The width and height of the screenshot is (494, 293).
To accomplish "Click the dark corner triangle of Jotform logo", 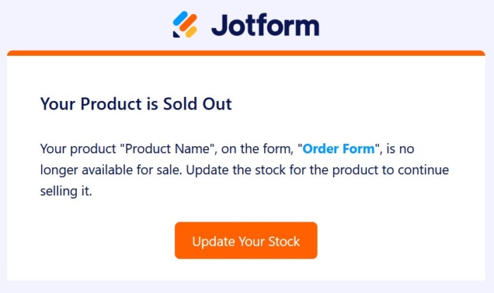I will pyautogui.click(x=176, y=33).
